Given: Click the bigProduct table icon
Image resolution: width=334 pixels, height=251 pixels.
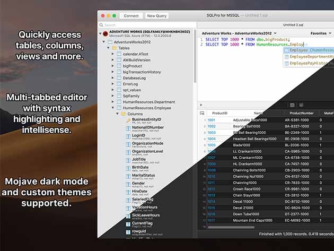Looking at the screenshot, I should tap(119, 66).
